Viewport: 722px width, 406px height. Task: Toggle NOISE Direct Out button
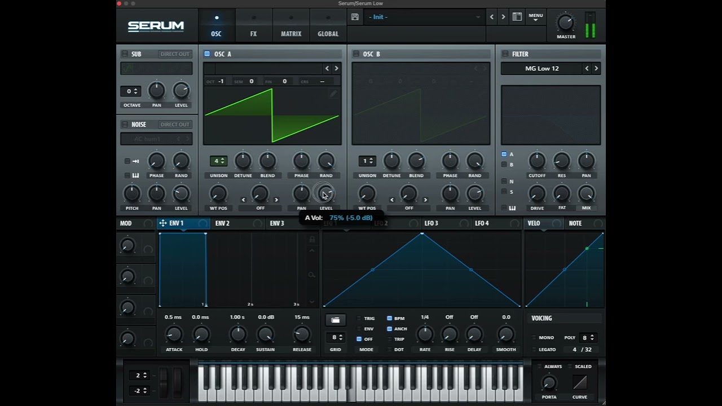click(x=175, y=125)
